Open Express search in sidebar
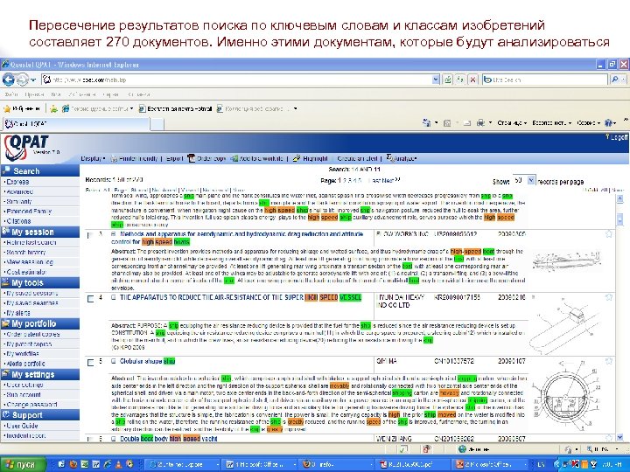The image size is (630, 472). tap(17, 182)
